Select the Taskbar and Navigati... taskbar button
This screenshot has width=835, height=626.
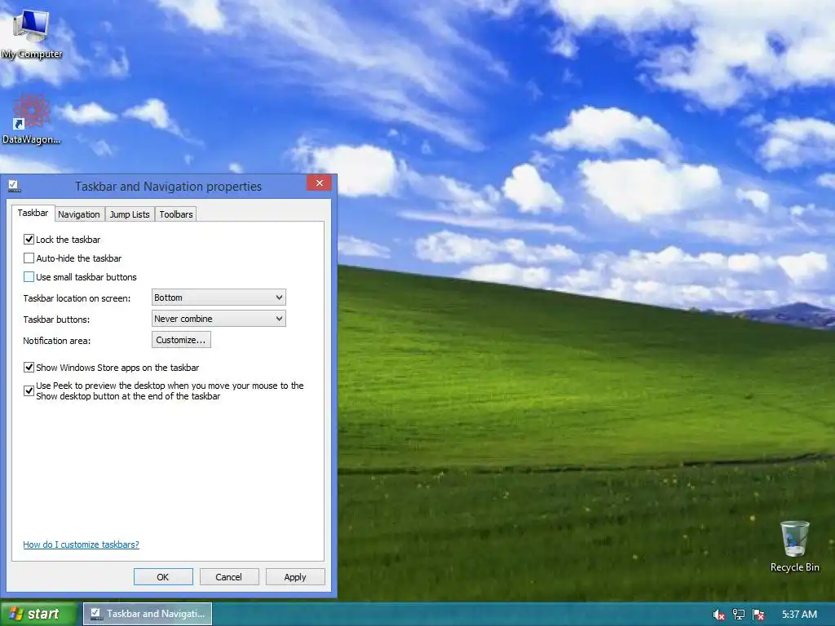click(148, 614)
